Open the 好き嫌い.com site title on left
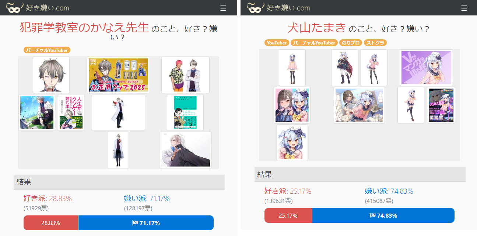Screen dimensions: 477x236 pyautogui.click(x=48, y=8)
